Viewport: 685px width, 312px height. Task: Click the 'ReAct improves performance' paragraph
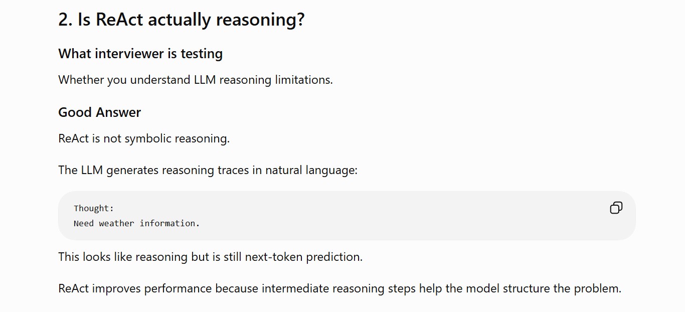click(x=340, y=288)
